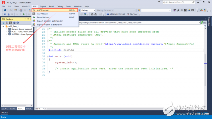Click the code window icon left of the wrench
The width and height of the screenshot is (212, 119).
coord(175,10)
